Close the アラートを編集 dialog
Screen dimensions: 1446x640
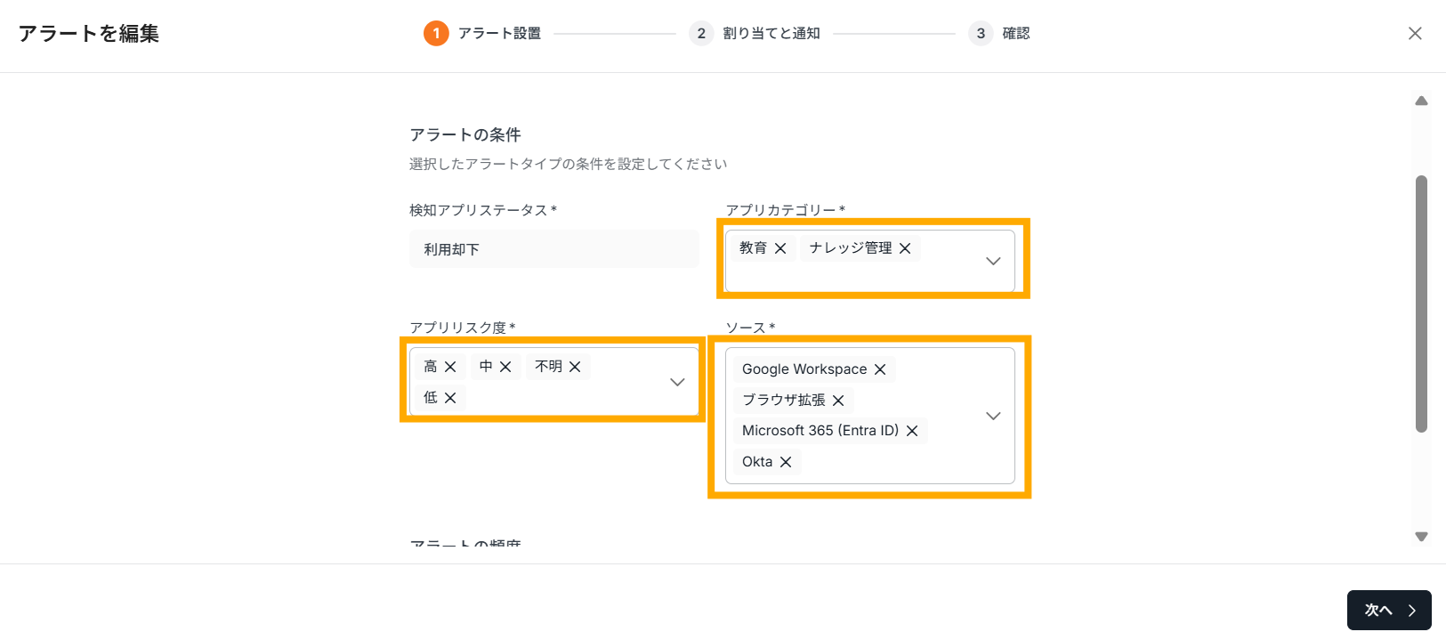1415,34
